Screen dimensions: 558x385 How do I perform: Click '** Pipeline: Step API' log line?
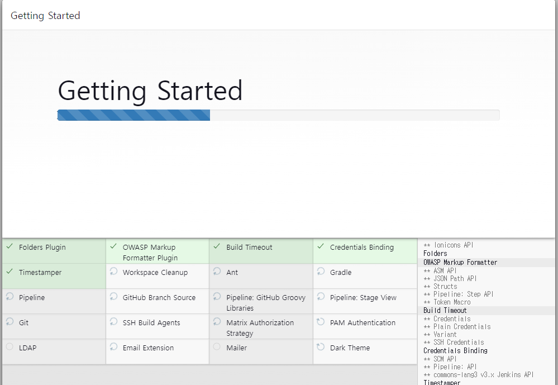[x=459, y=294]
